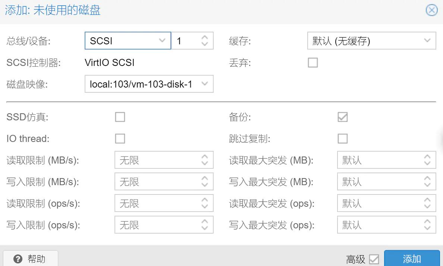Click the down arrow on device number spinner
Image resolution: width=443 pixels, height=266 pixels.
[205, 44]
